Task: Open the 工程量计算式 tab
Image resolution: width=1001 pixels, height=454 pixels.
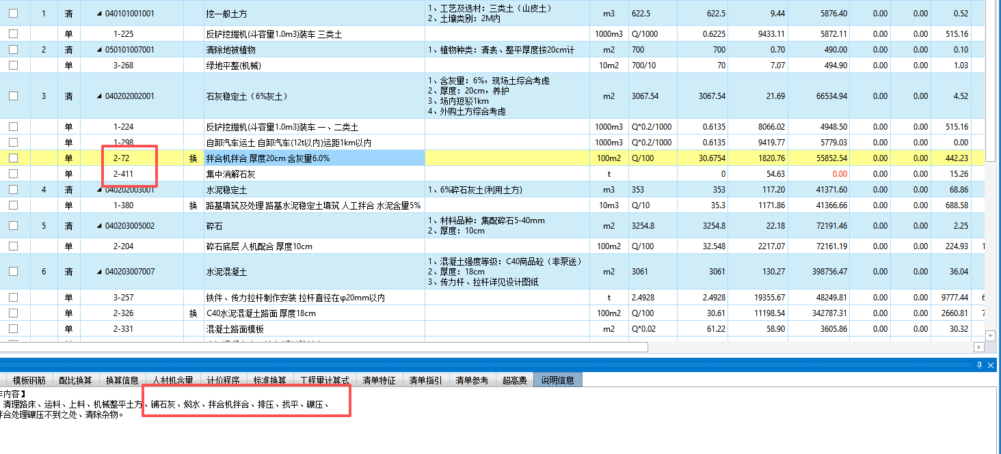Action: (x=323, y=380)
